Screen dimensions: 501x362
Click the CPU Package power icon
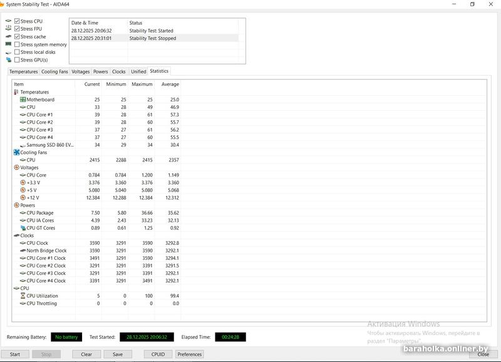coord(23,213)
